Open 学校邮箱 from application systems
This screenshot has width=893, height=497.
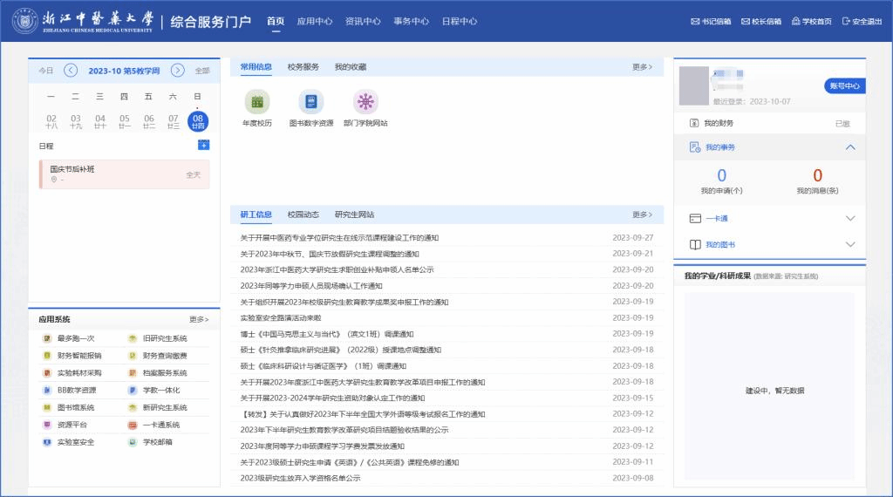[x=157, y=442]
